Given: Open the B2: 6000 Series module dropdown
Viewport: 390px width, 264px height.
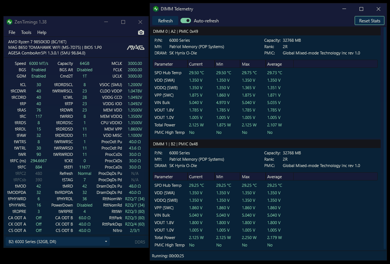Looking at the screenshot, I should 57,242.
